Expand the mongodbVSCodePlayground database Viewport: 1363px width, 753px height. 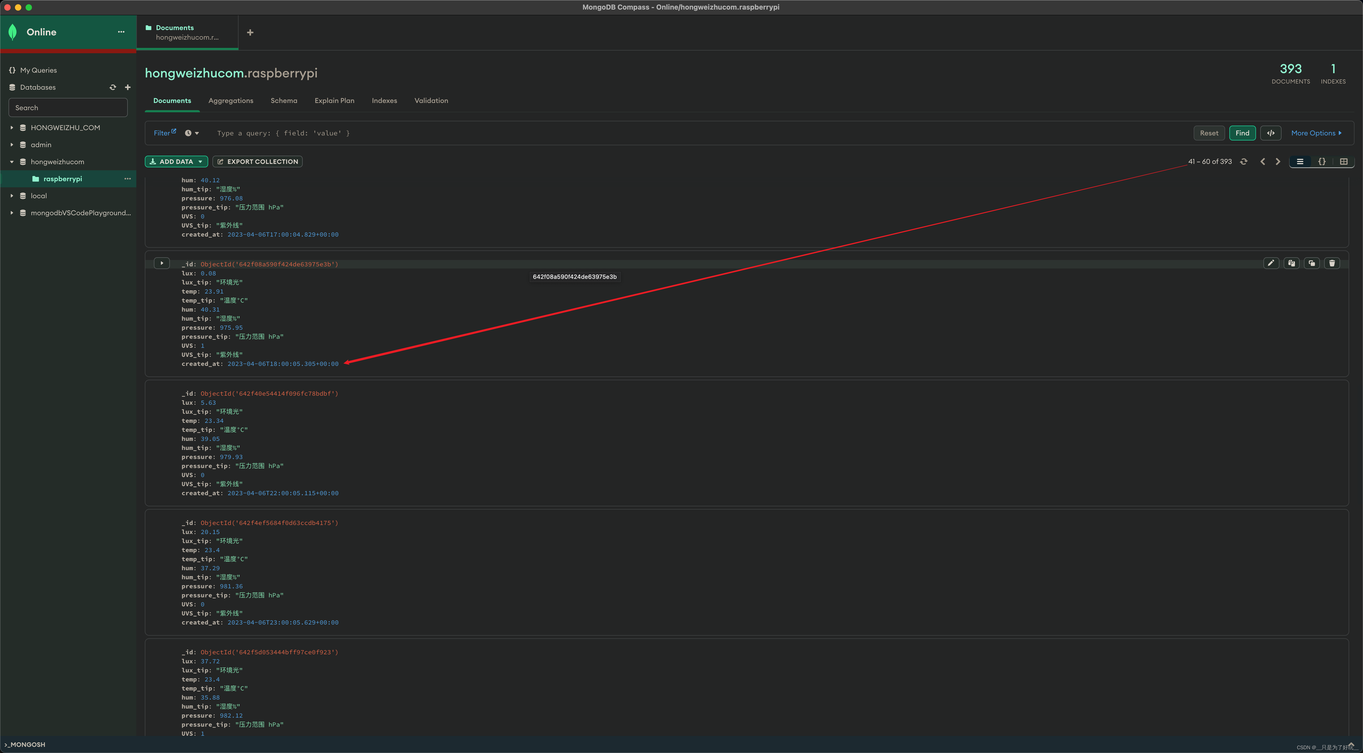tap(12, 213)
